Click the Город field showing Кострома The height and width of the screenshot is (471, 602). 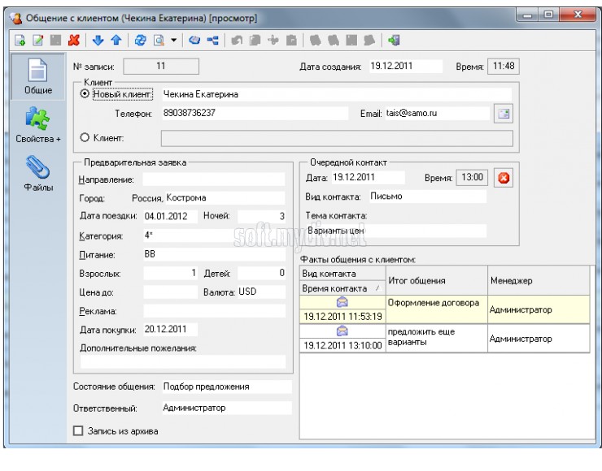pos(225,198)
